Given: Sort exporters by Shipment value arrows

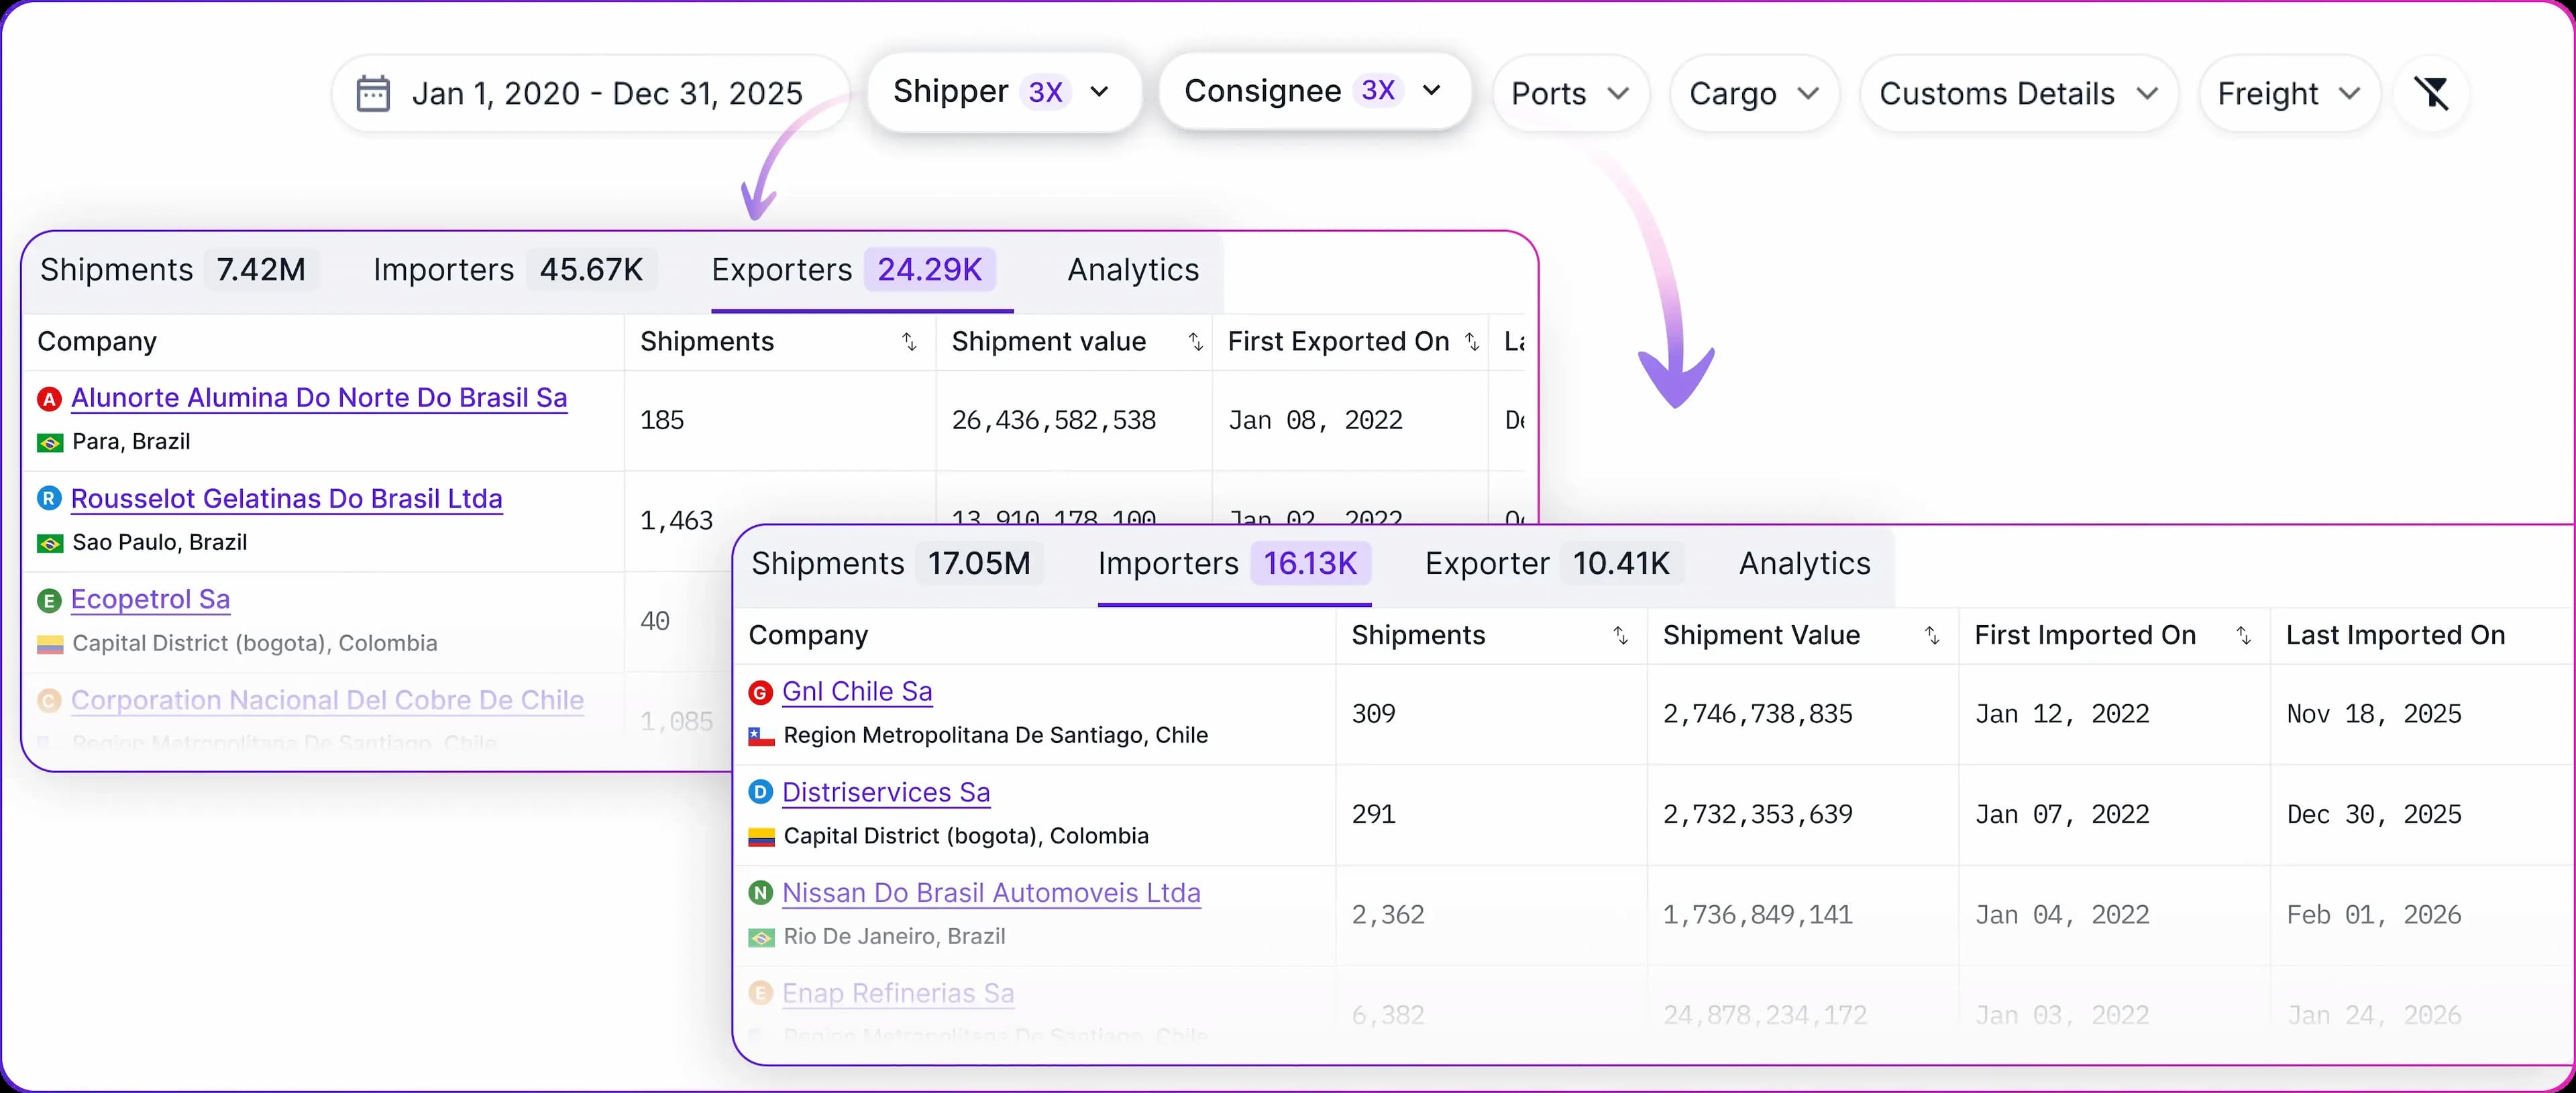Looking at the screenshot, I should [x=1195, y=342].
